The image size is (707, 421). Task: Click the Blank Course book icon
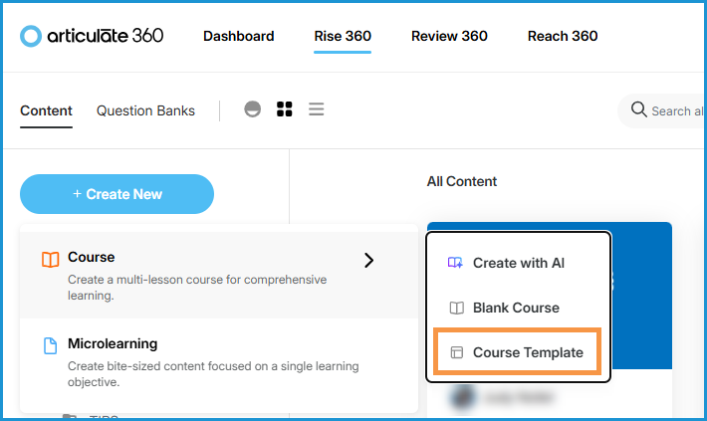pos(456,308)
